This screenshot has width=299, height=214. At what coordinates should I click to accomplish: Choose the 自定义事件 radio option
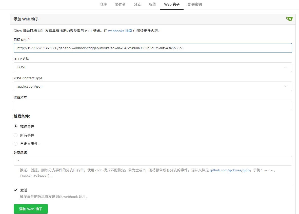pos(16,144)
